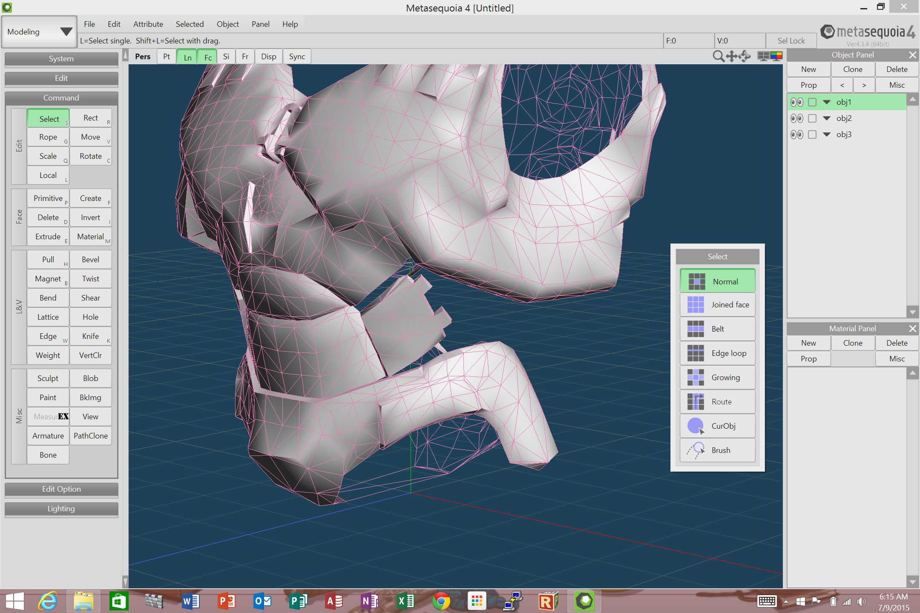Click the volume speaker tray icon
This screenshot has height=613, width=920.
862,601
